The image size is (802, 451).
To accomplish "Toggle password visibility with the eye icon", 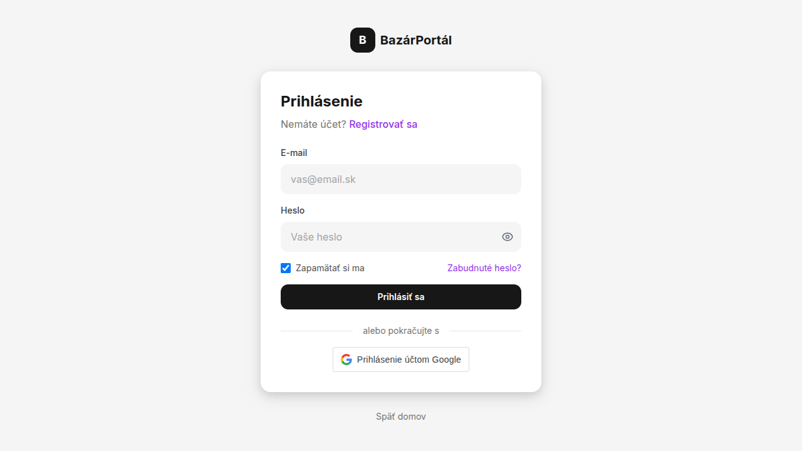I will tap(507, 237).
